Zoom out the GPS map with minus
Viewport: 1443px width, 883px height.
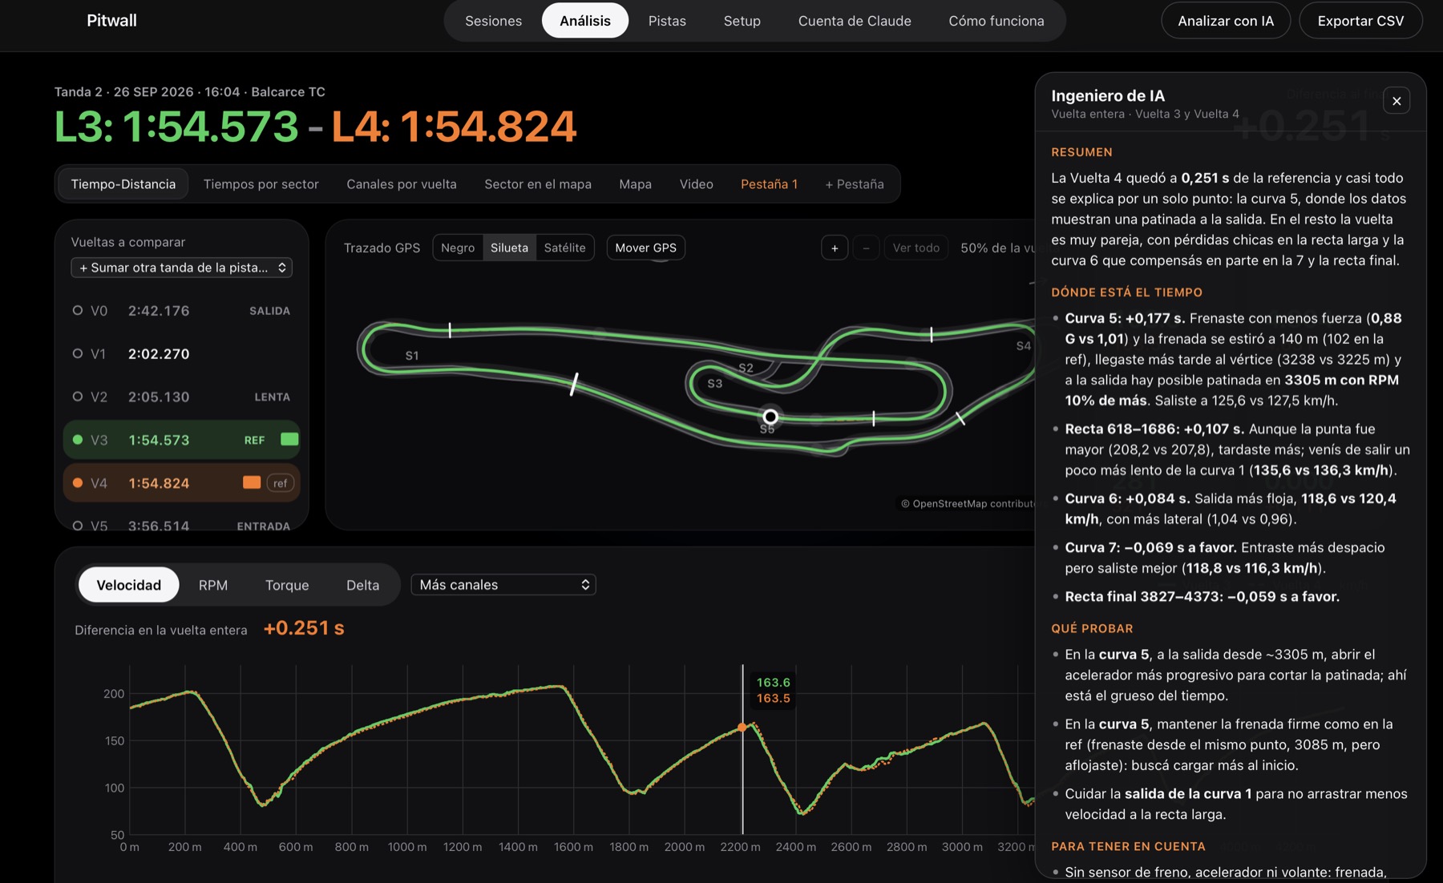pos(866,248)
